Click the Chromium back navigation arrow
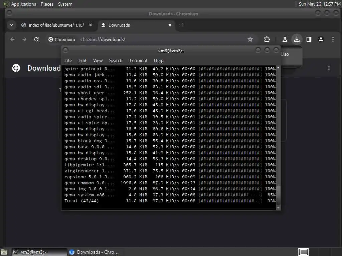The image size is (342, 256). 12,39
